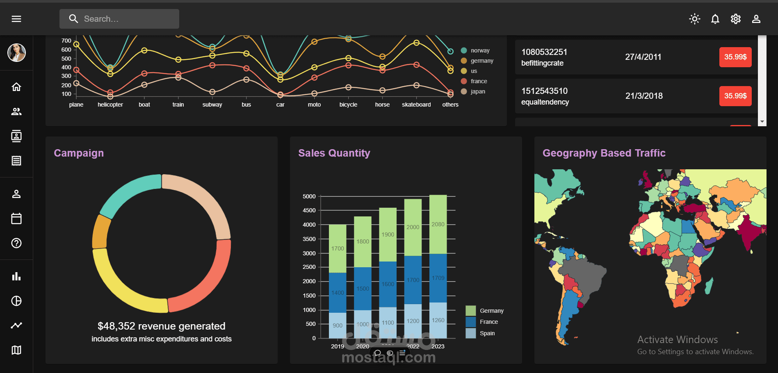Click the 2023 Germany bar segment 2080

click(x=438, y=224)
